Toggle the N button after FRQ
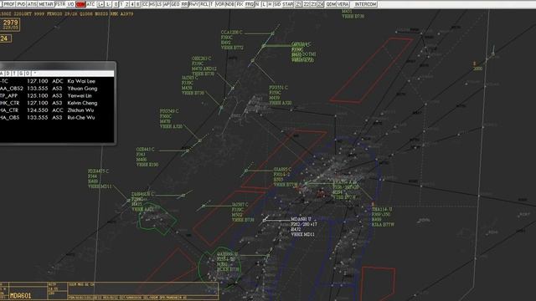Viewport: 536px width, 301px height. click(257, 4)
